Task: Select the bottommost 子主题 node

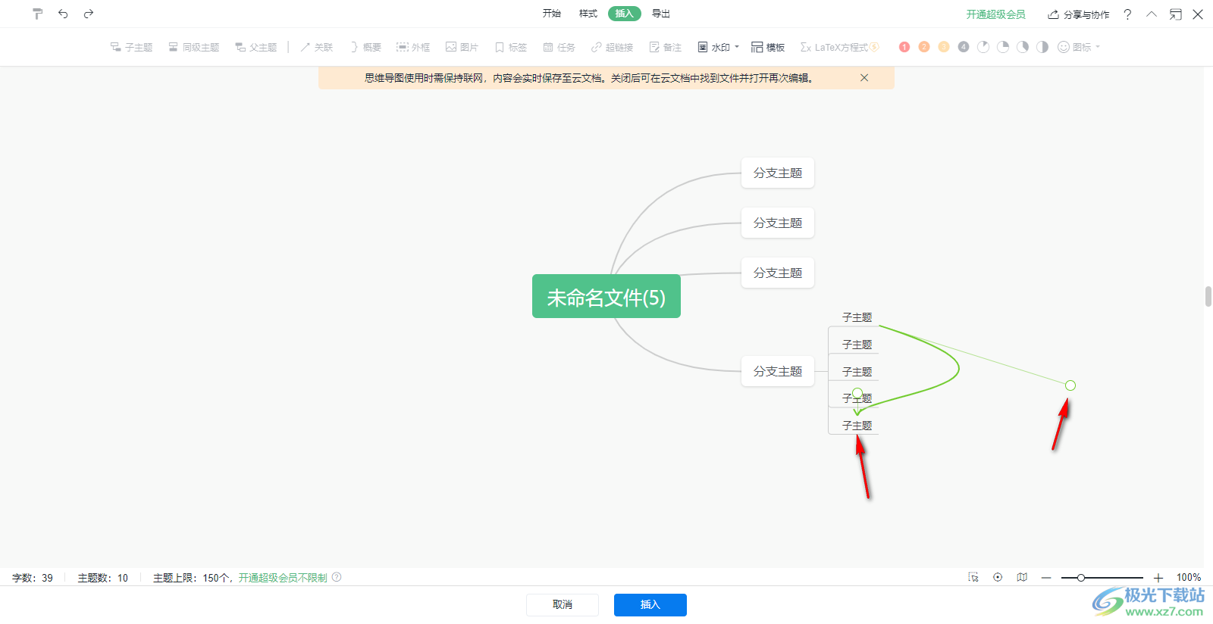Action: tap(857, 426)
